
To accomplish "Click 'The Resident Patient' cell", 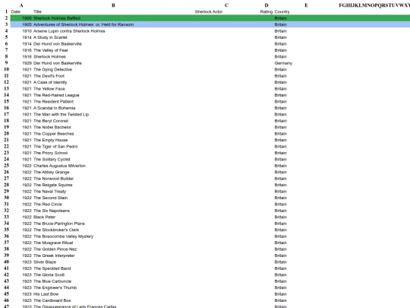I will coord(53,101).
